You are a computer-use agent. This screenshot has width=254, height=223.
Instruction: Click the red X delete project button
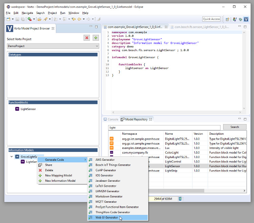pyautogui.click(x=87, y=38)
